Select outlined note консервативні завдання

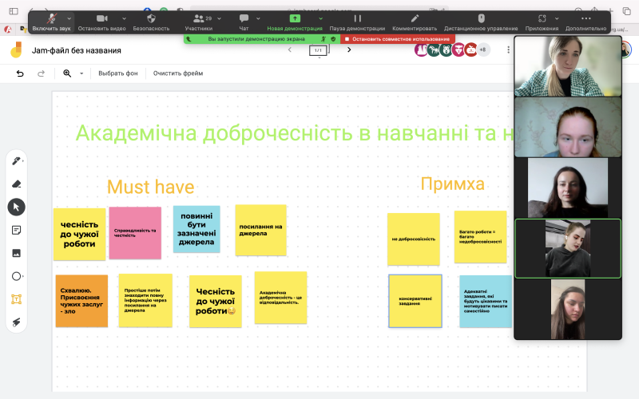tap(415, 301)
